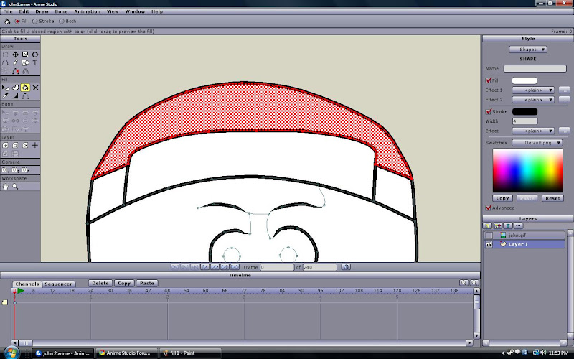Open stroke Effect dropdown
The image size is (574, 359).
pos(533,131)
